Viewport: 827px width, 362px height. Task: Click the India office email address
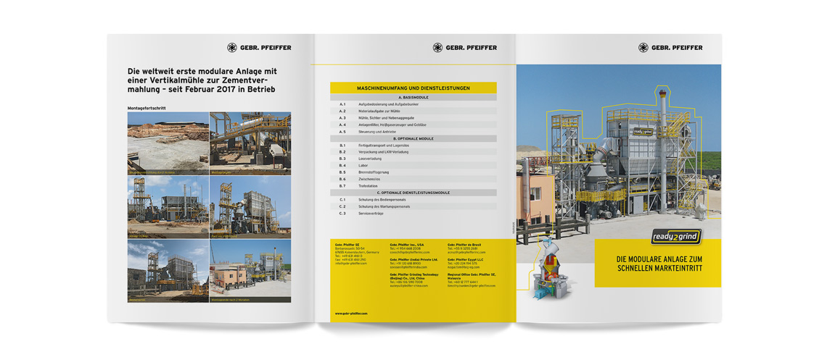tap(408, 266)
